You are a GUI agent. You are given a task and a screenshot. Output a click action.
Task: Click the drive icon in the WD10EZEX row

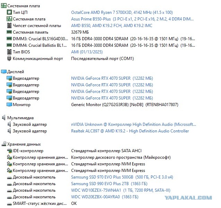[9, 191]
